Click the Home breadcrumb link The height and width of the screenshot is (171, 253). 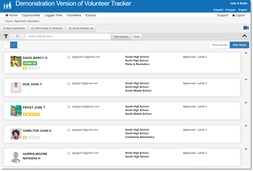[x=9, y=21]
